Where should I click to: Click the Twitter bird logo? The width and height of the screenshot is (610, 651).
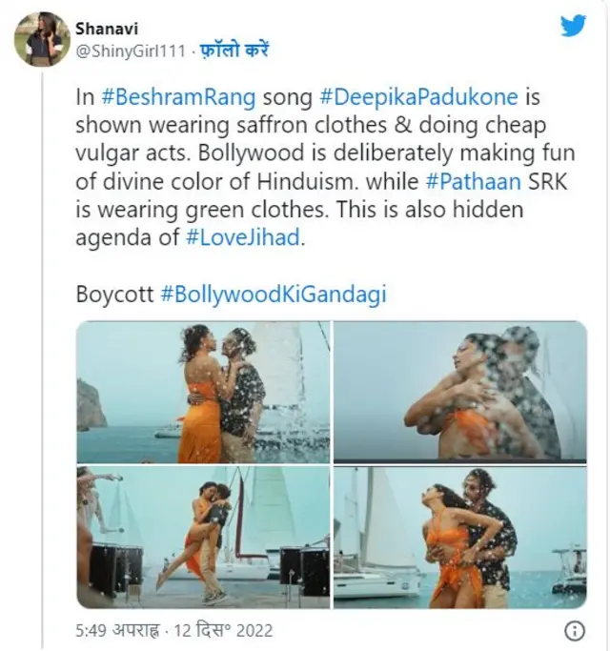(x=572, y=27)
